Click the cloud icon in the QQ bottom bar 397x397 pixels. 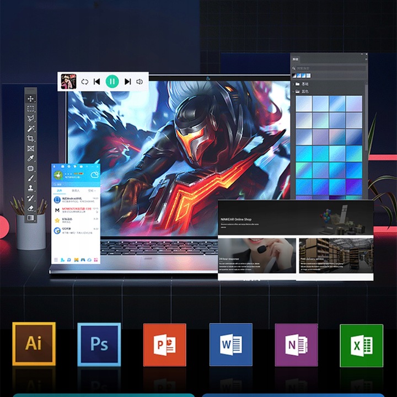pyautogui.click(x=89, y=260)
